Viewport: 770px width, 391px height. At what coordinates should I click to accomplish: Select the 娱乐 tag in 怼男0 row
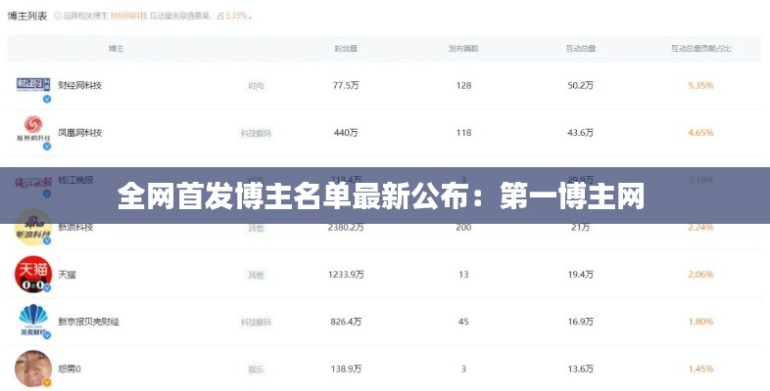point(256,369)
